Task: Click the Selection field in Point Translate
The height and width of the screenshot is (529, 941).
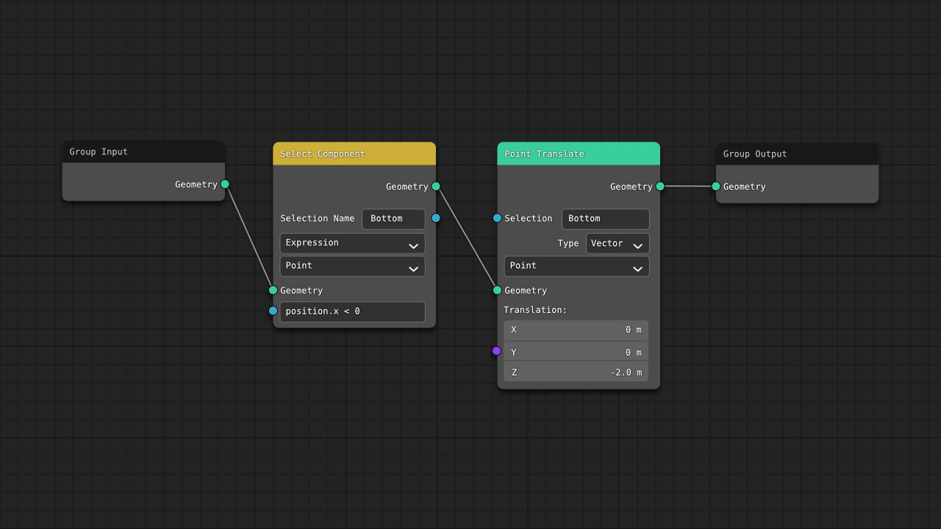Action: pos(605,219)
